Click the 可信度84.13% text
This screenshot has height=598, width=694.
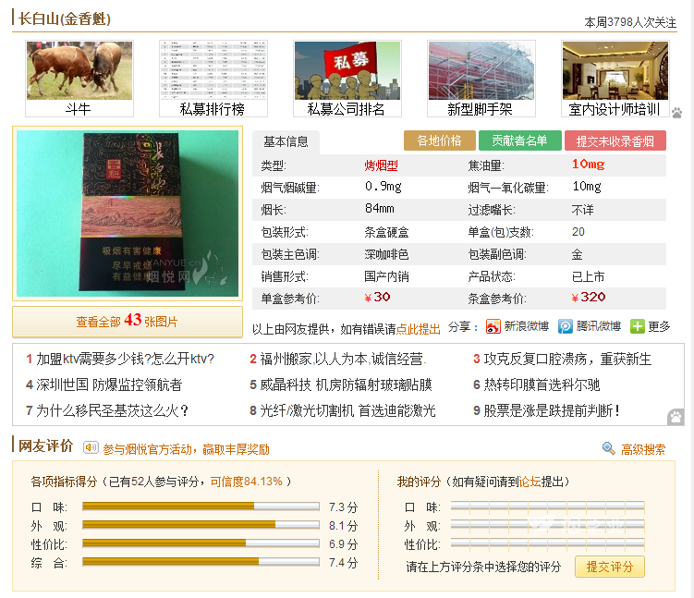pyautogui.click(x=246, y=482)
